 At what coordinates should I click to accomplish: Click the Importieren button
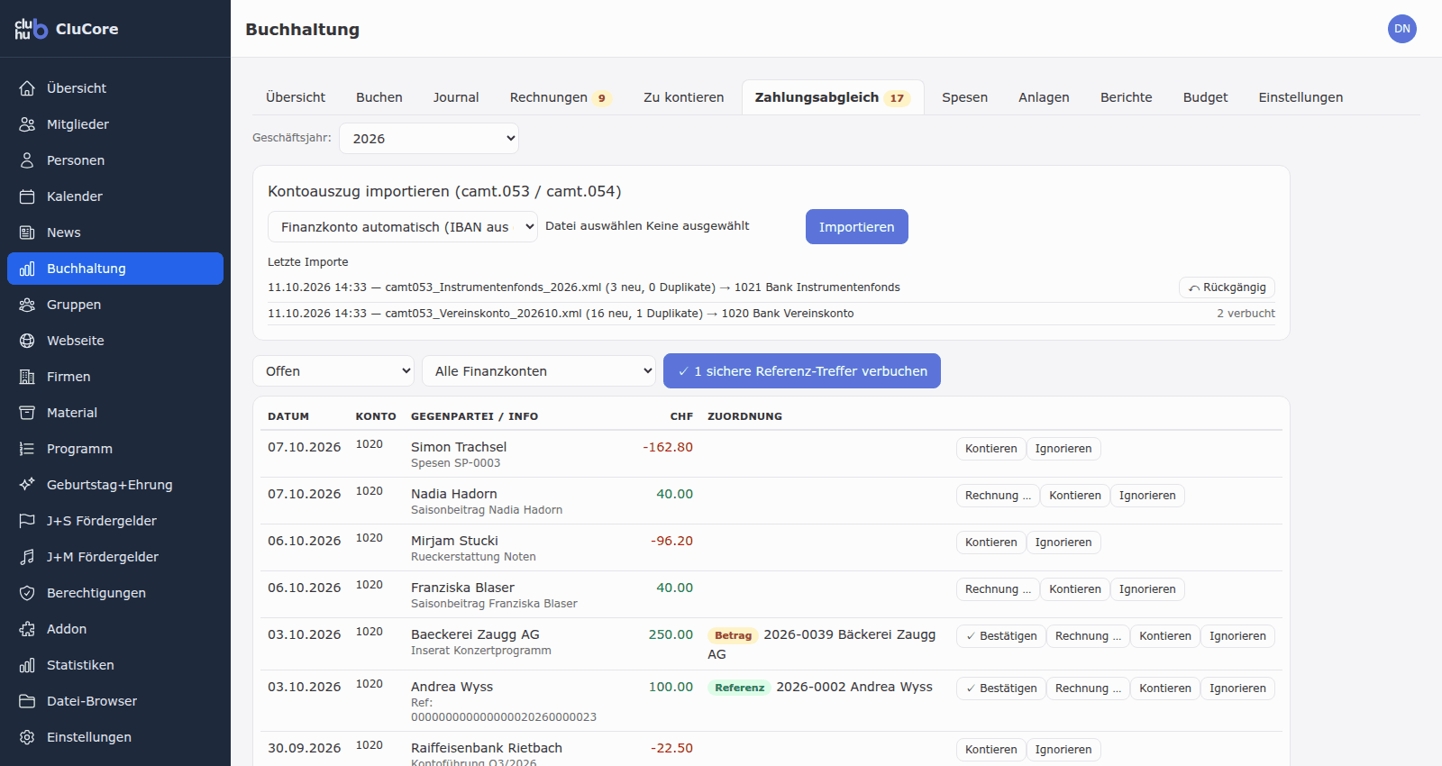[x=857, y=227]
